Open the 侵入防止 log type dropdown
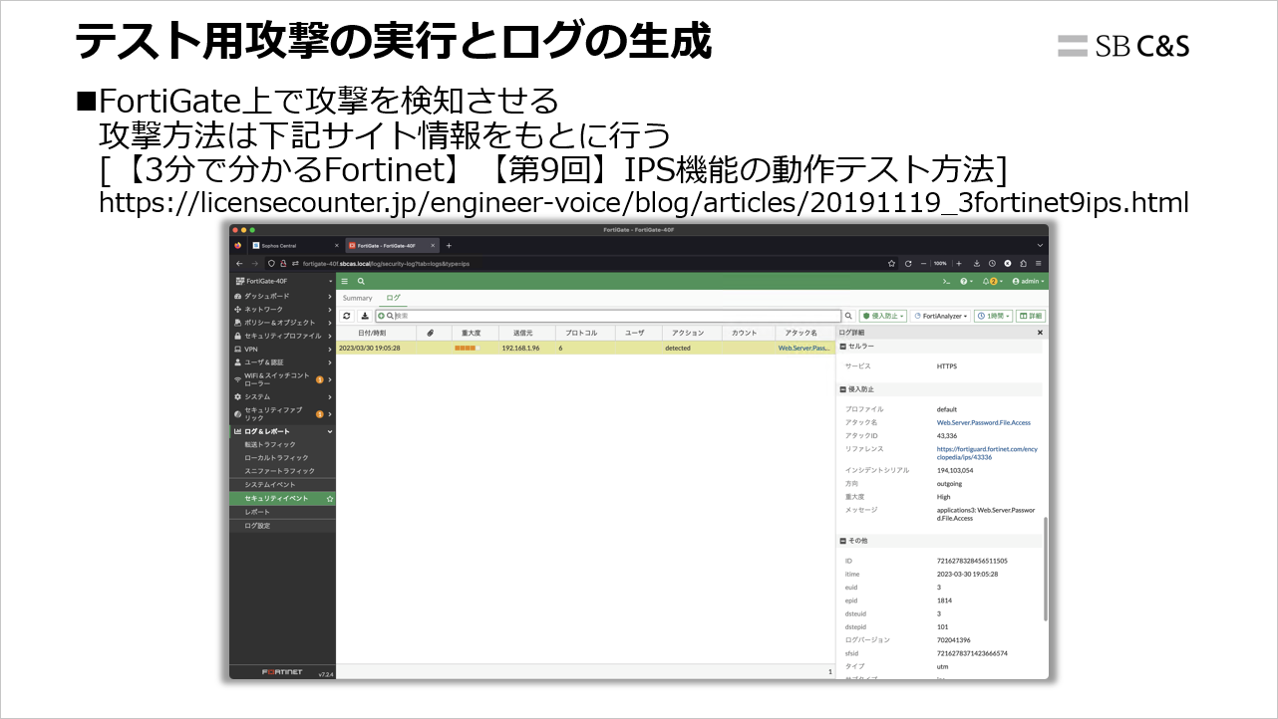The height and width of the screenshot is (719, 1278). (x=883, y=316)
